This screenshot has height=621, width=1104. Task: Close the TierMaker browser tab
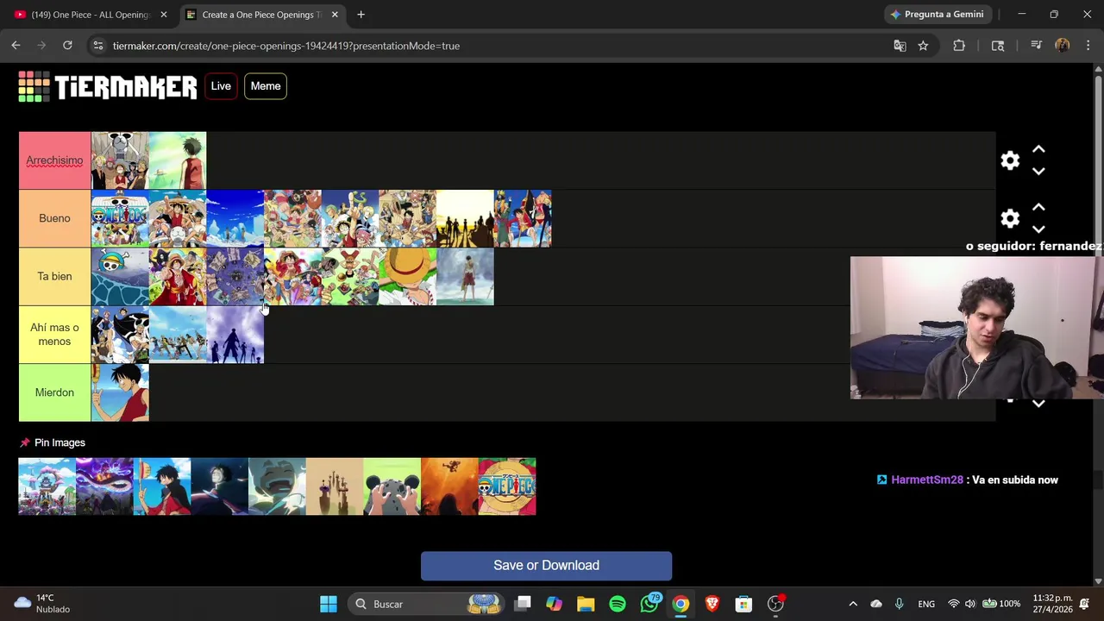coord(335,15)
